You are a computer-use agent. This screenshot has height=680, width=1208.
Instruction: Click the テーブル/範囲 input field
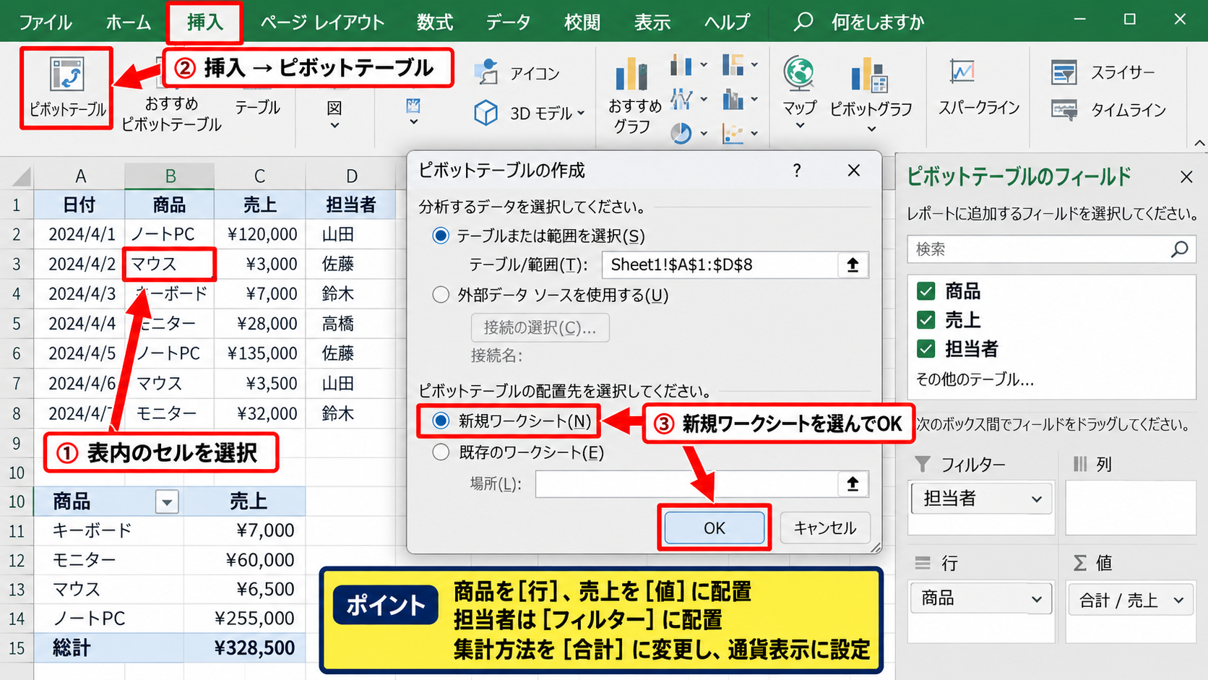tap(720, 264)
